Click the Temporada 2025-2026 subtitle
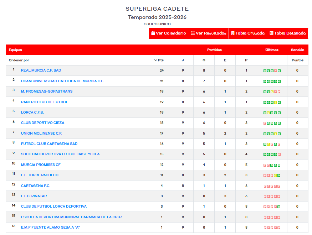The image size is (312, 235). click(x=157, y=17)
